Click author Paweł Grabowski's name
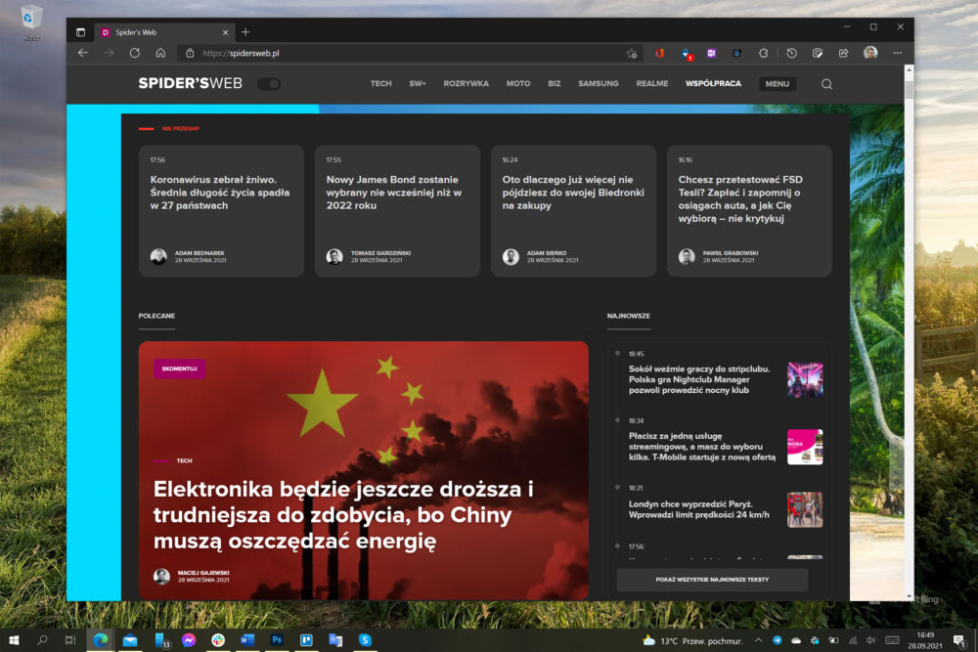Image resolution: width=978 pixels, height=652 pixels. (731, 253)
